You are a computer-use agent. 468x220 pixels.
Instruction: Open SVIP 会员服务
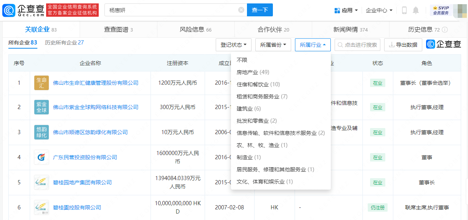tap(441, 10)
